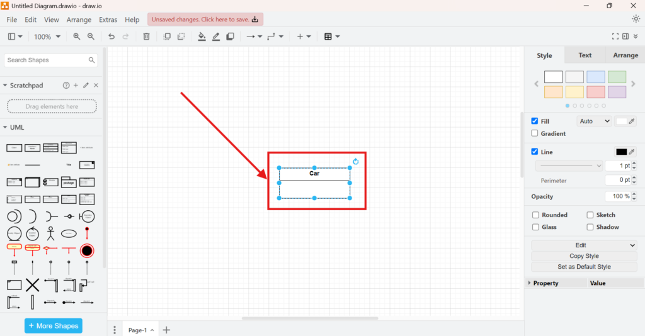The width and height of the screenshot is (645, 336).
Task: Click the Zoom Out magnifier icon
Action: coord(91,36)
